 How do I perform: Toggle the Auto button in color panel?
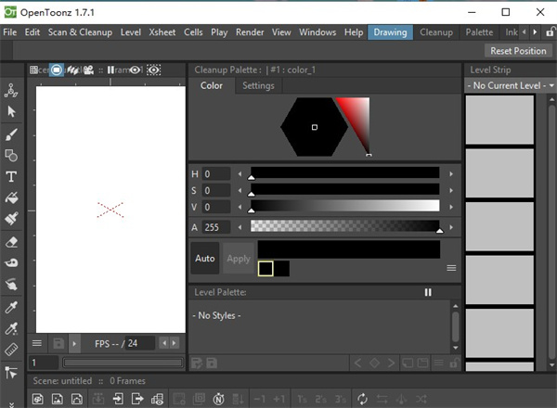205,259
